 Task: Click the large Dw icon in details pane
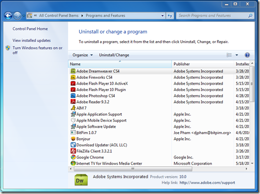click(81, 180)
